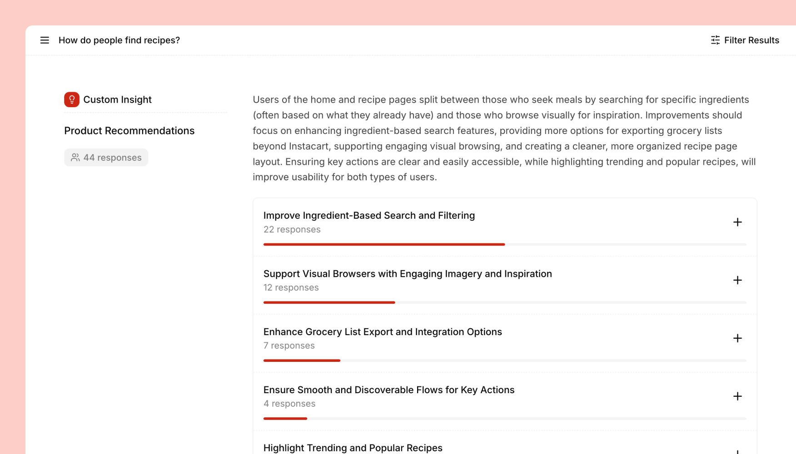Screen dimensions: 796x454
Task: Click the Ensure Smooth and Discoverable Flows title
Action: point(388,390)
